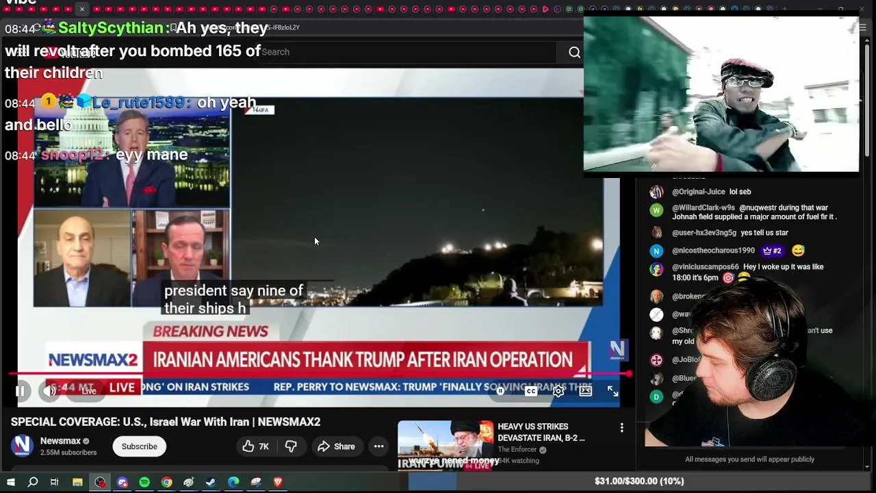876x493 pixels.
Task: Open Windows Start menu
Action: point(11,482)
